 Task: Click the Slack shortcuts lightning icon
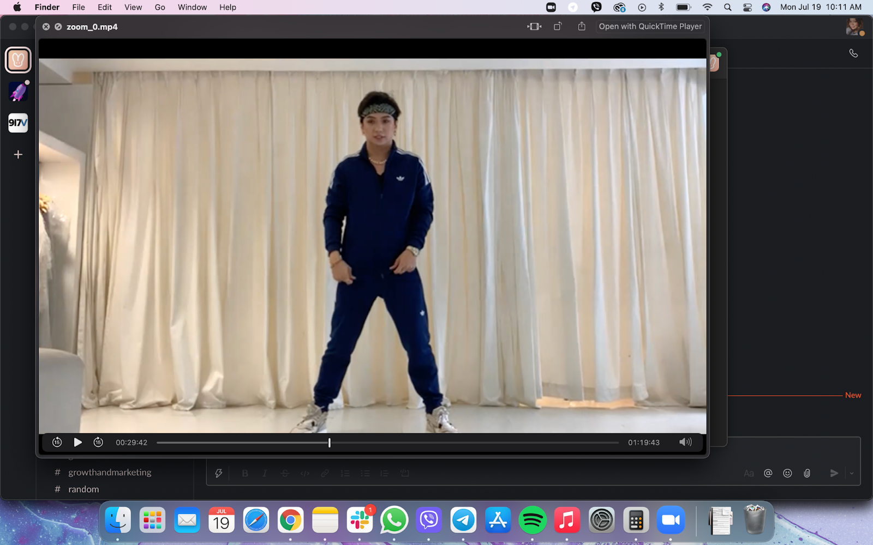[219, 473]
